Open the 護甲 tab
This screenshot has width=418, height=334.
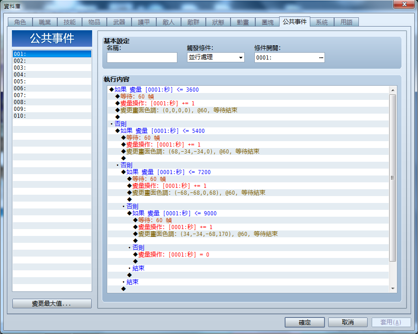[x=144, y=22]
